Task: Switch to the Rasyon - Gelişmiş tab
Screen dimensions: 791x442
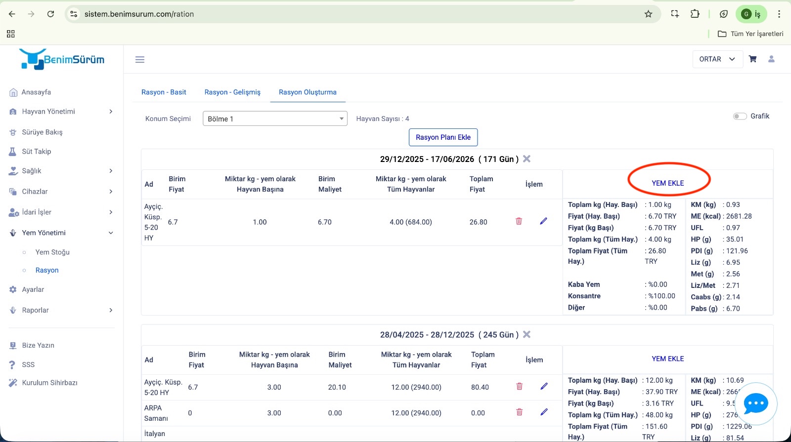Action: coord(232,92)
